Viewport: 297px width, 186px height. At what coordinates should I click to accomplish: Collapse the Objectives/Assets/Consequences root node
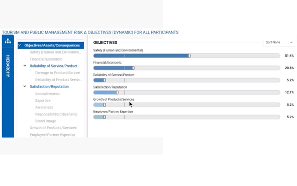coord(19,45)
